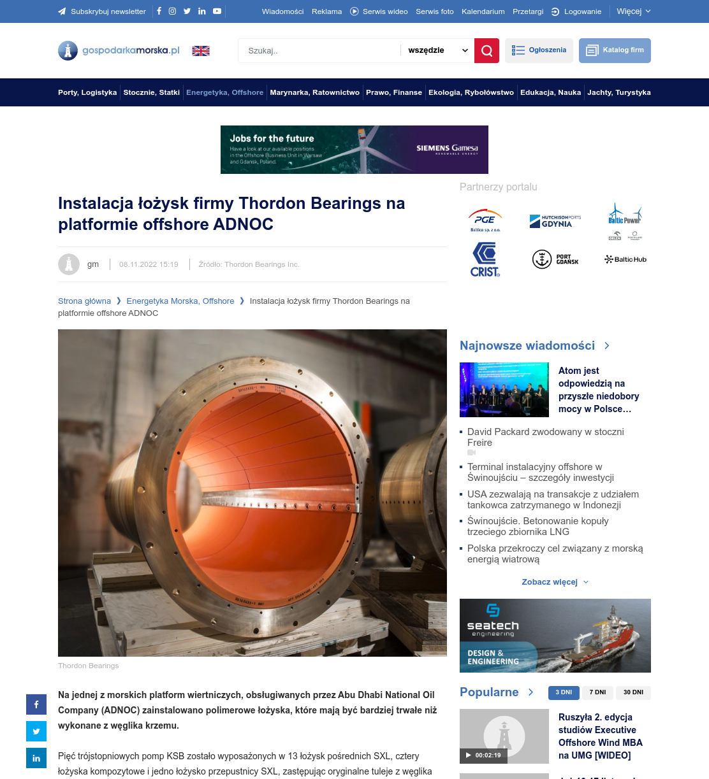Viewport: 709px width, 779px height.
Task: Open Atom jest odpowiedzią headline
Action: point(599,390)
